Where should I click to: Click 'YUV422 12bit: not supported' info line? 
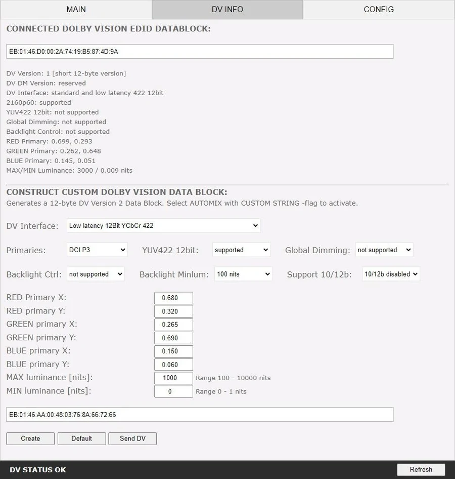[53, 112]
